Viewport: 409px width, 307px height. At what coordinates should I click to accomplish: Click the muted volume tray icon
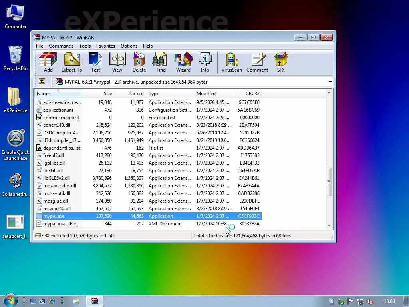pos(369,301)
